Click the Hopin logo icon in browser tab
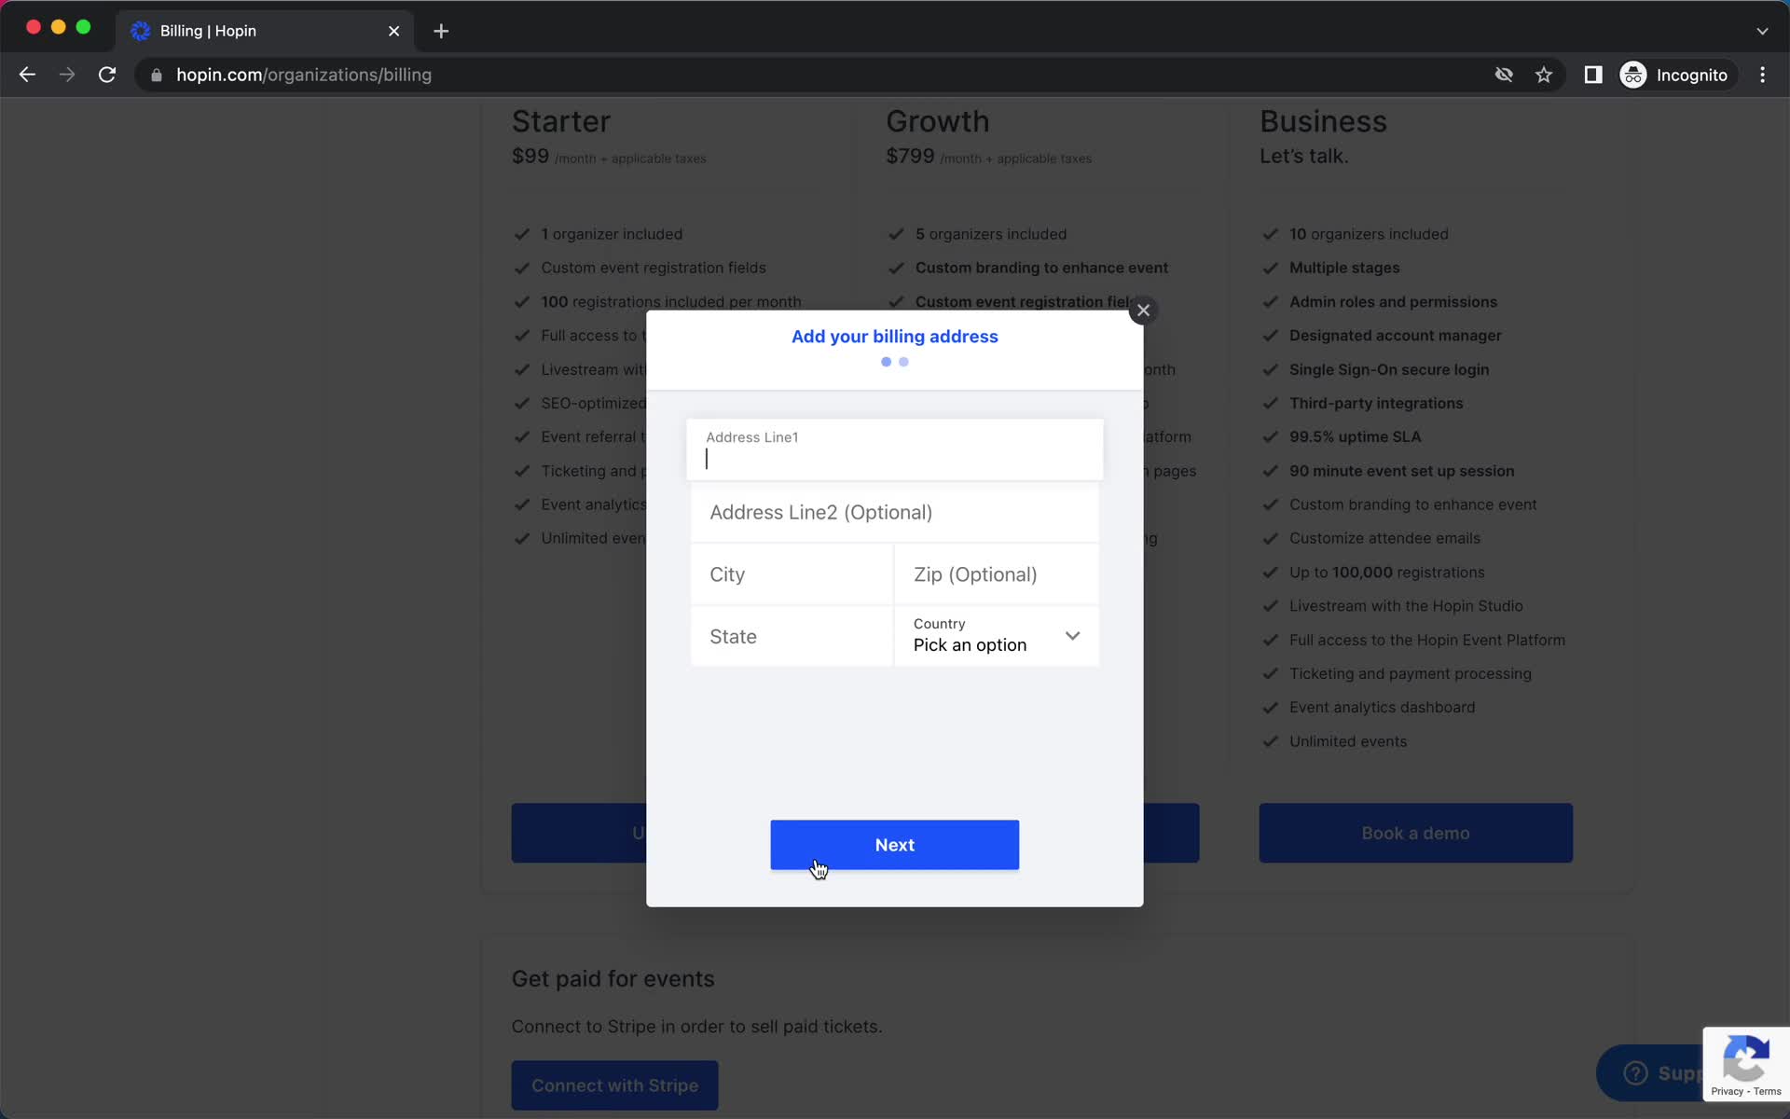 [x=143, y=30]
